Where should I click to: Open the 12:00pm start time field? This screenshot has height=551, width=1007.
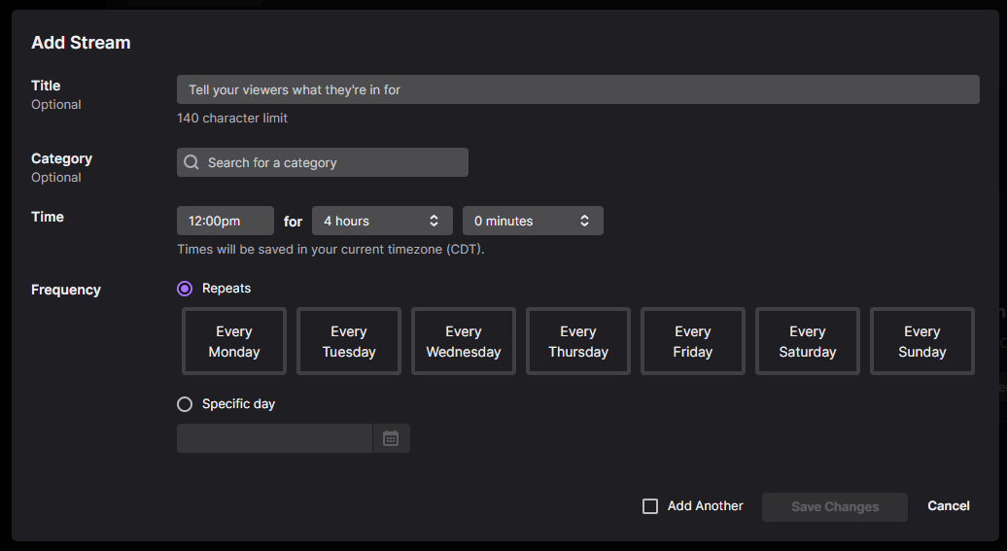point(225,221)
